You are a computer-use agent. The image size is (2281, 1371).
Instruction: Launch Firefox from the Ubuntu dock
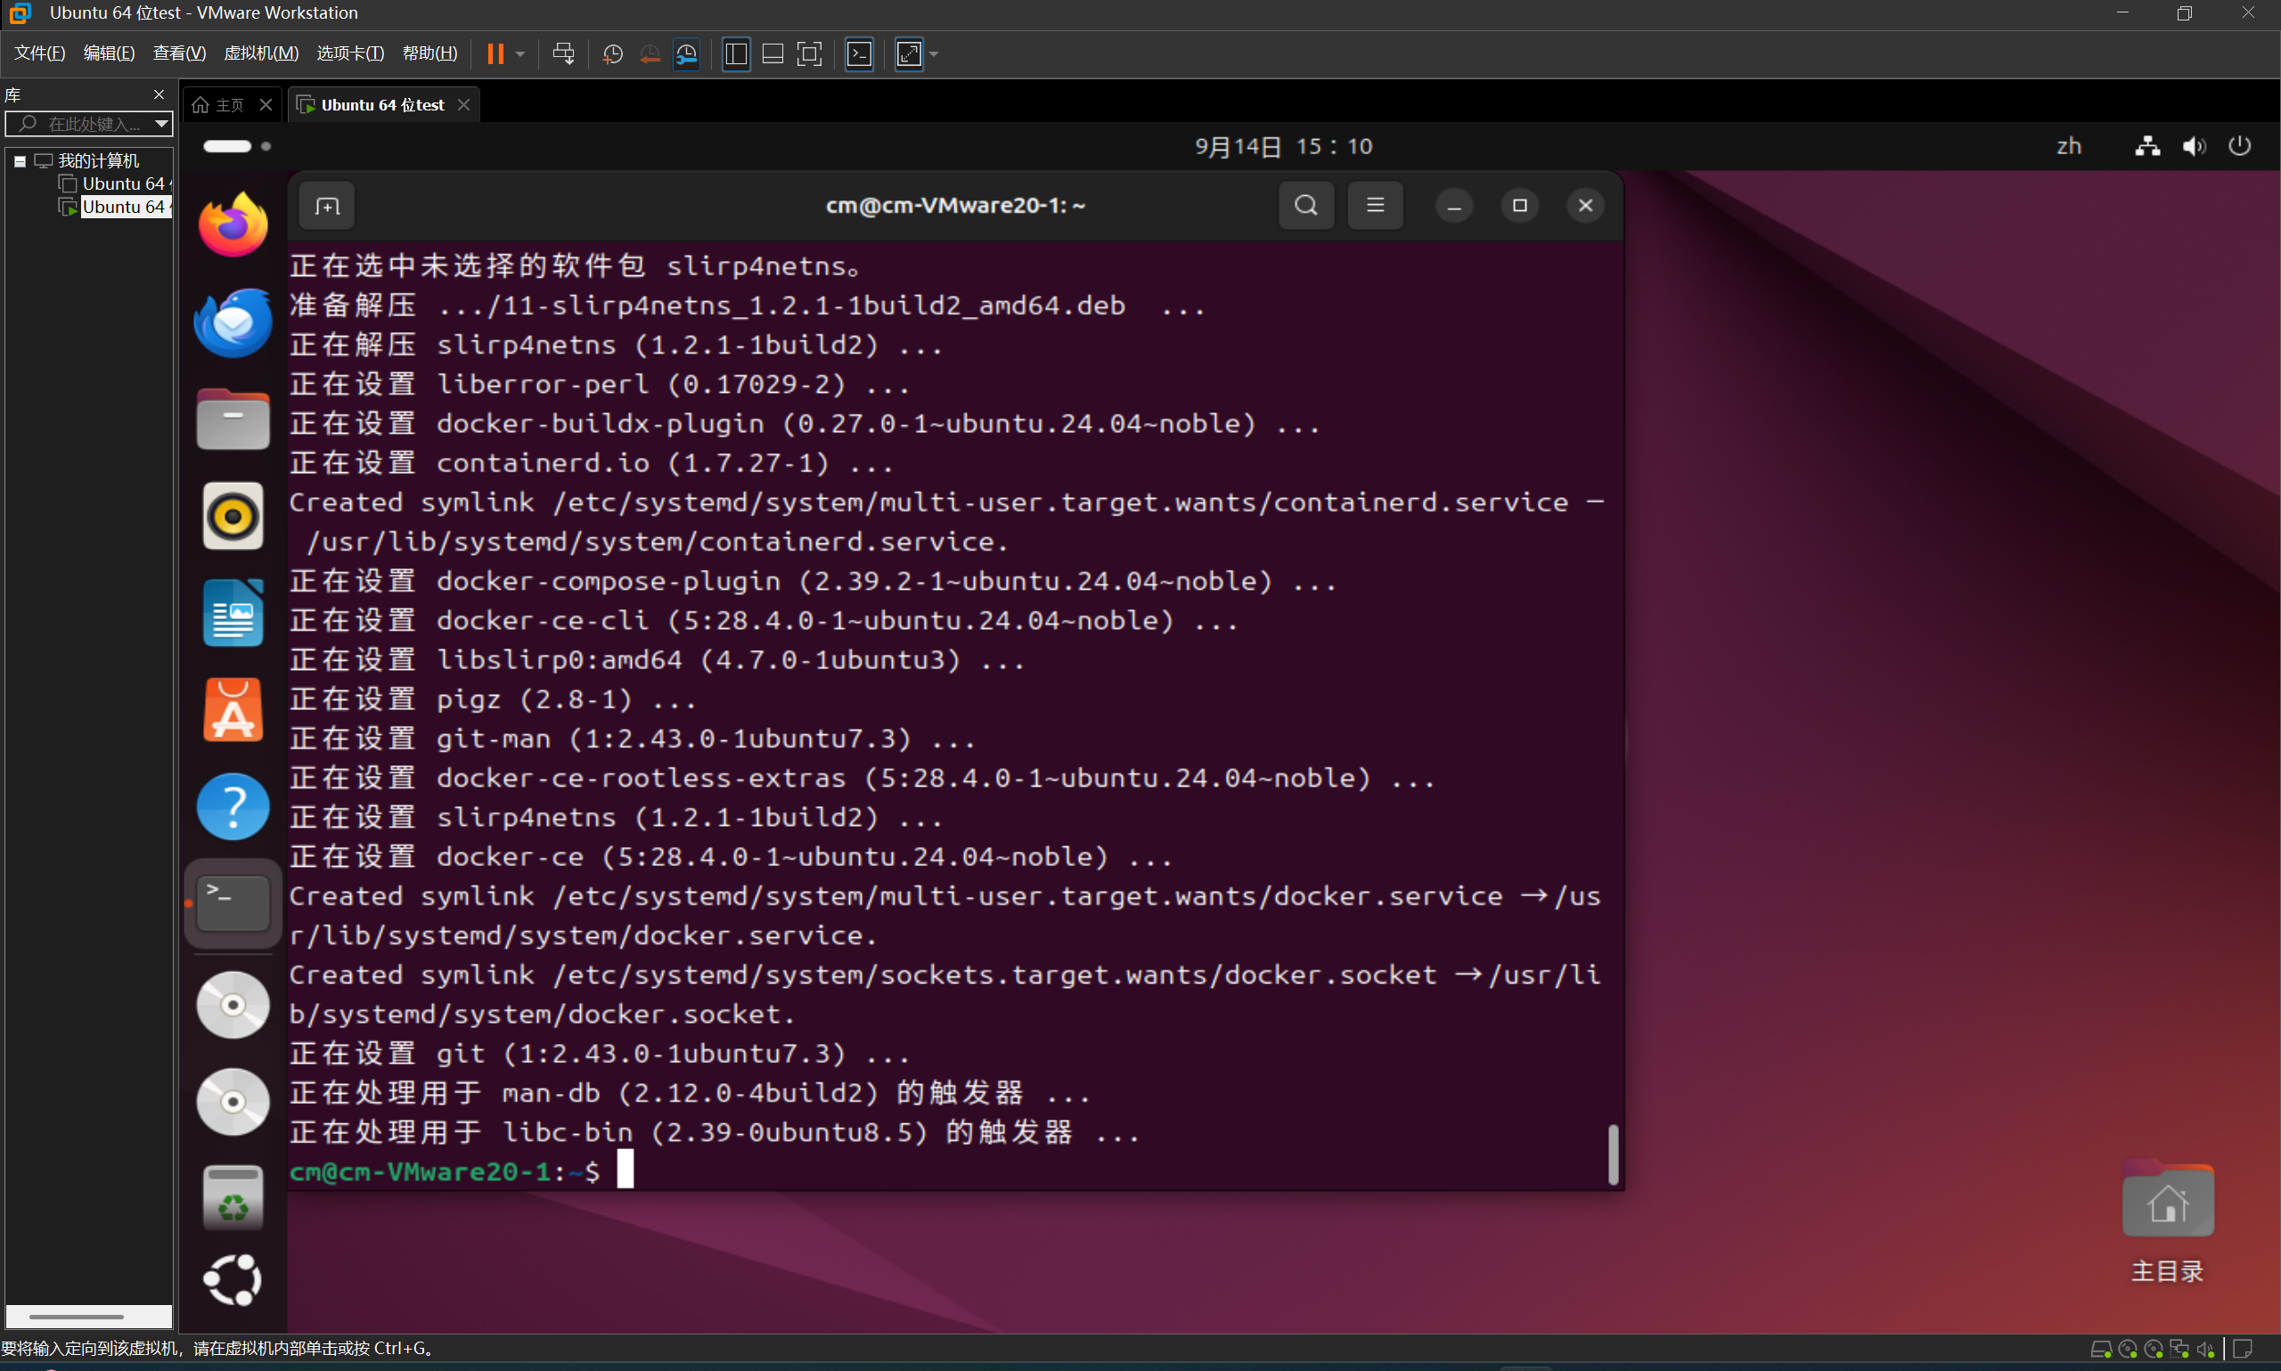tap(233, 224)
